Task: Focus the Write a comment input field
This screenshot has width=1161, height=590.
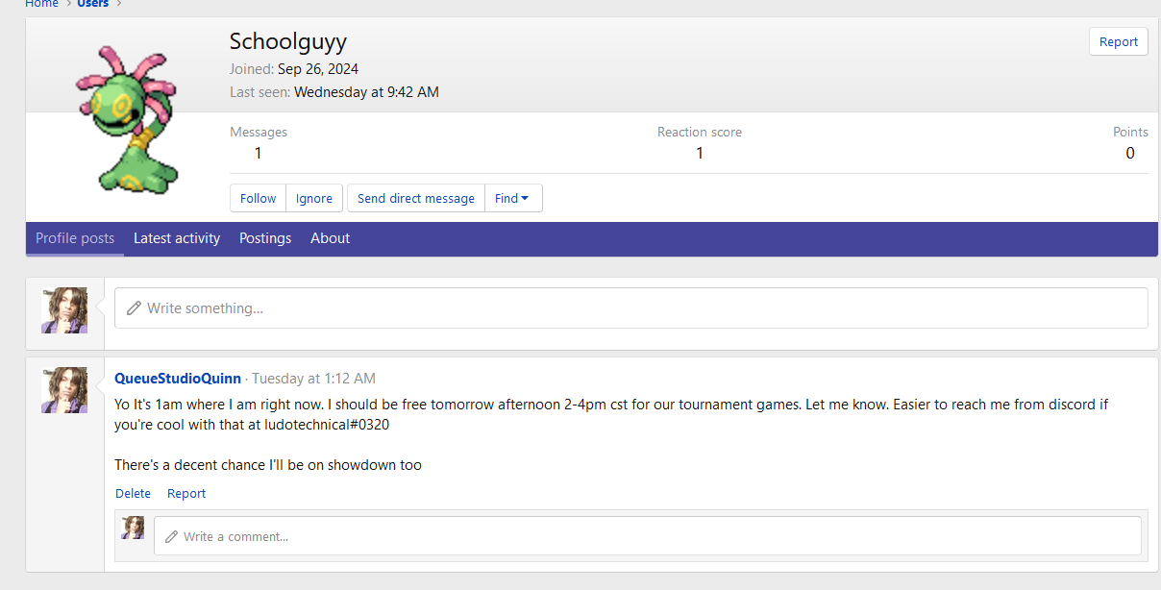Action: point(654,536)
